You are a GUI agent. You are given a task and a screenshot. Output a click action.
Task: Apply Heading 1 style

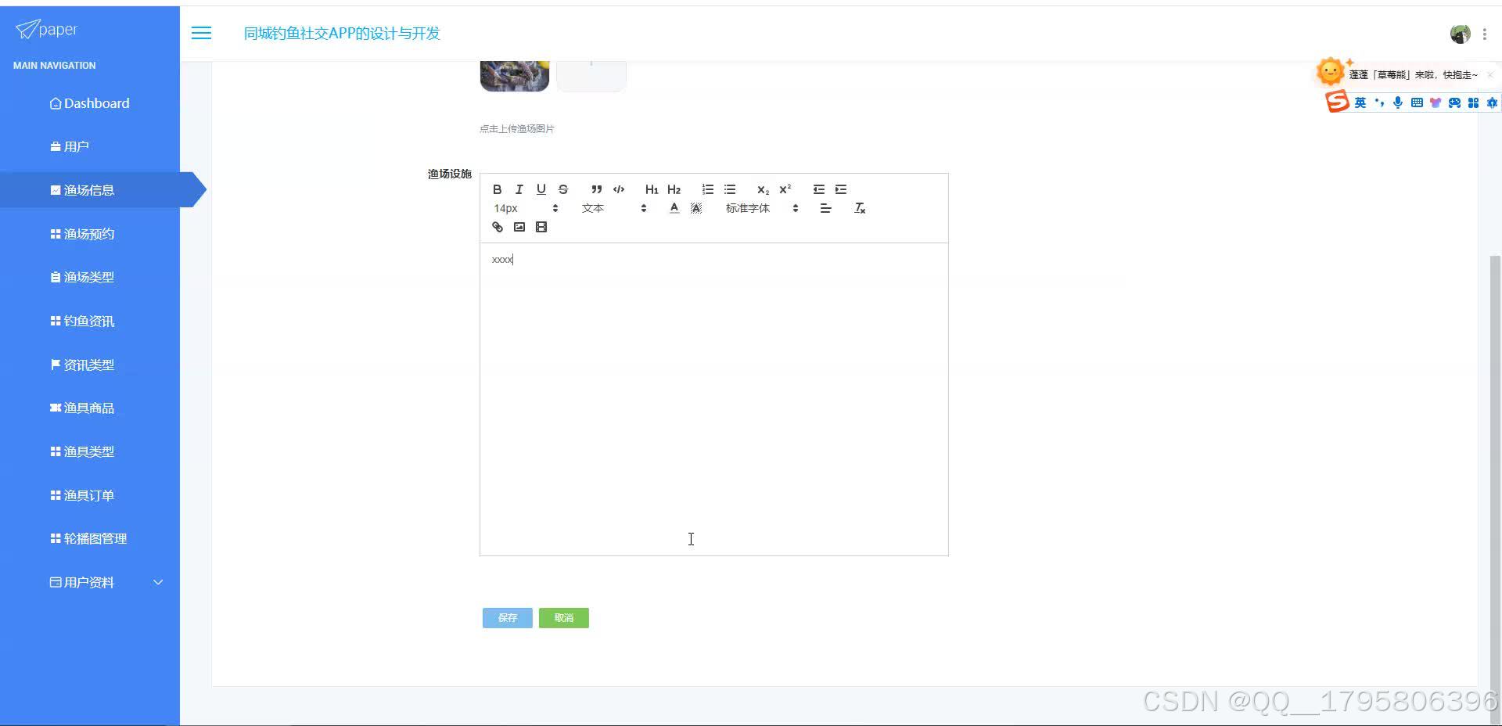coord(651,189)
